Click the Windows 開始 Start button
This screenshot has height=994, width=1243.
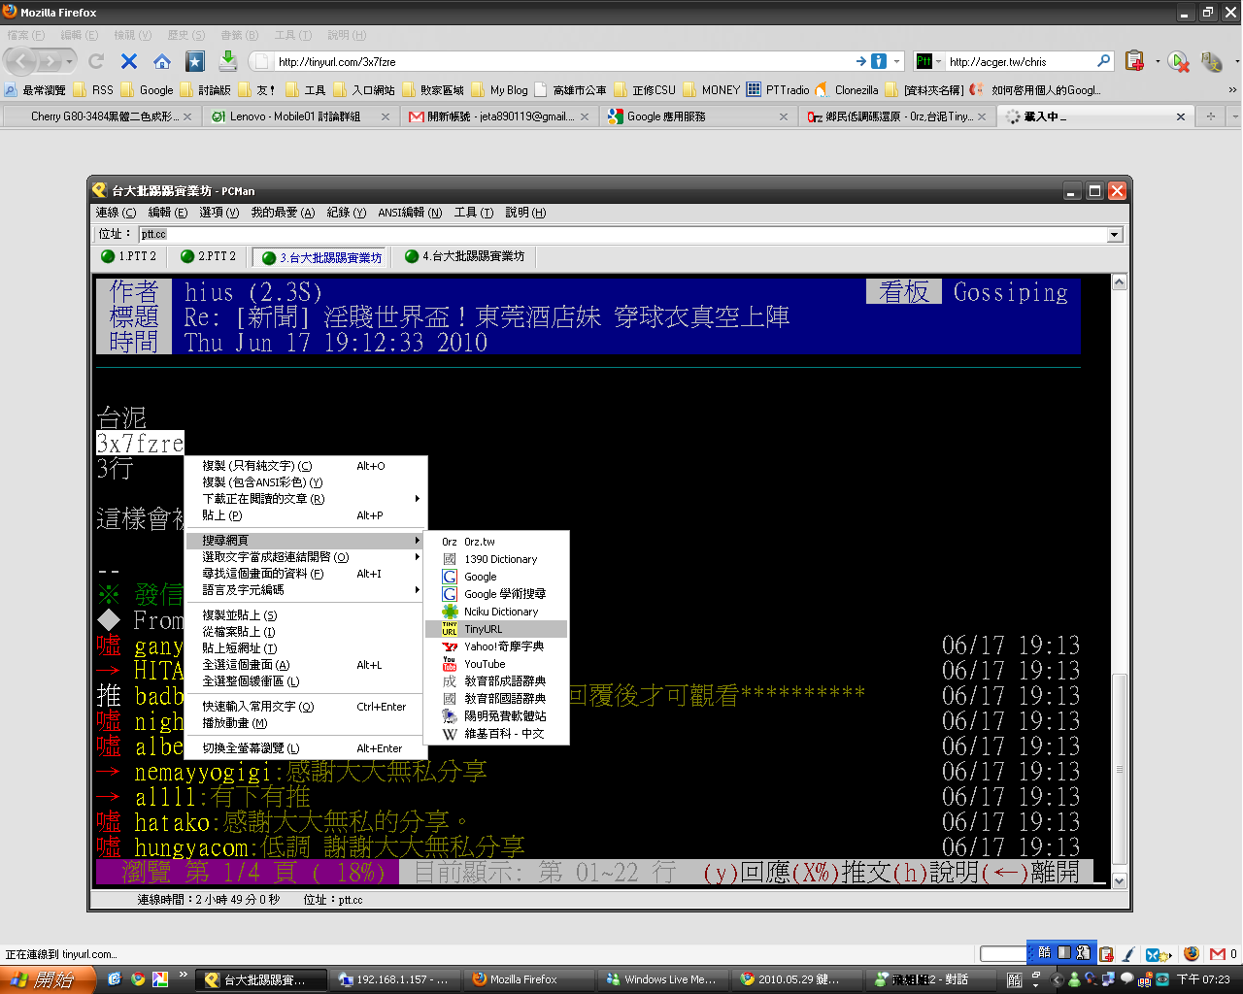[47, 979]
